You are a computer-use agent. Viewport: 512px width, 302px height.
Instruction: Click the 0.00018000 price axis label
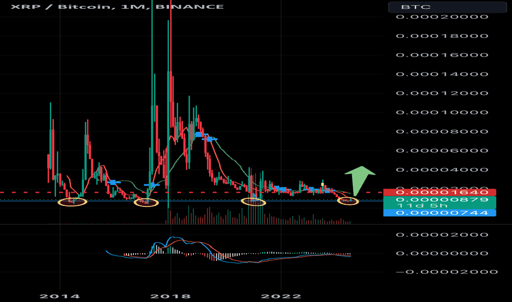(442, 36)
